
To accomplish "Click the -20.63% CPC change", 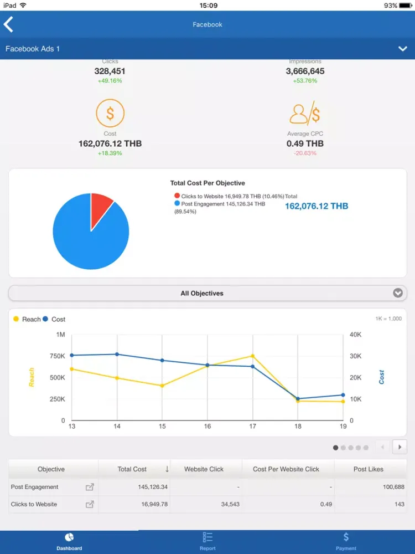I will pos(305,153).
